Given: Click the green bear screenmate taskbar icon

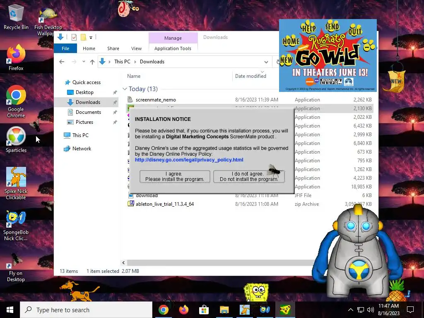Looking at the screenshot, I should pos(285,310).
